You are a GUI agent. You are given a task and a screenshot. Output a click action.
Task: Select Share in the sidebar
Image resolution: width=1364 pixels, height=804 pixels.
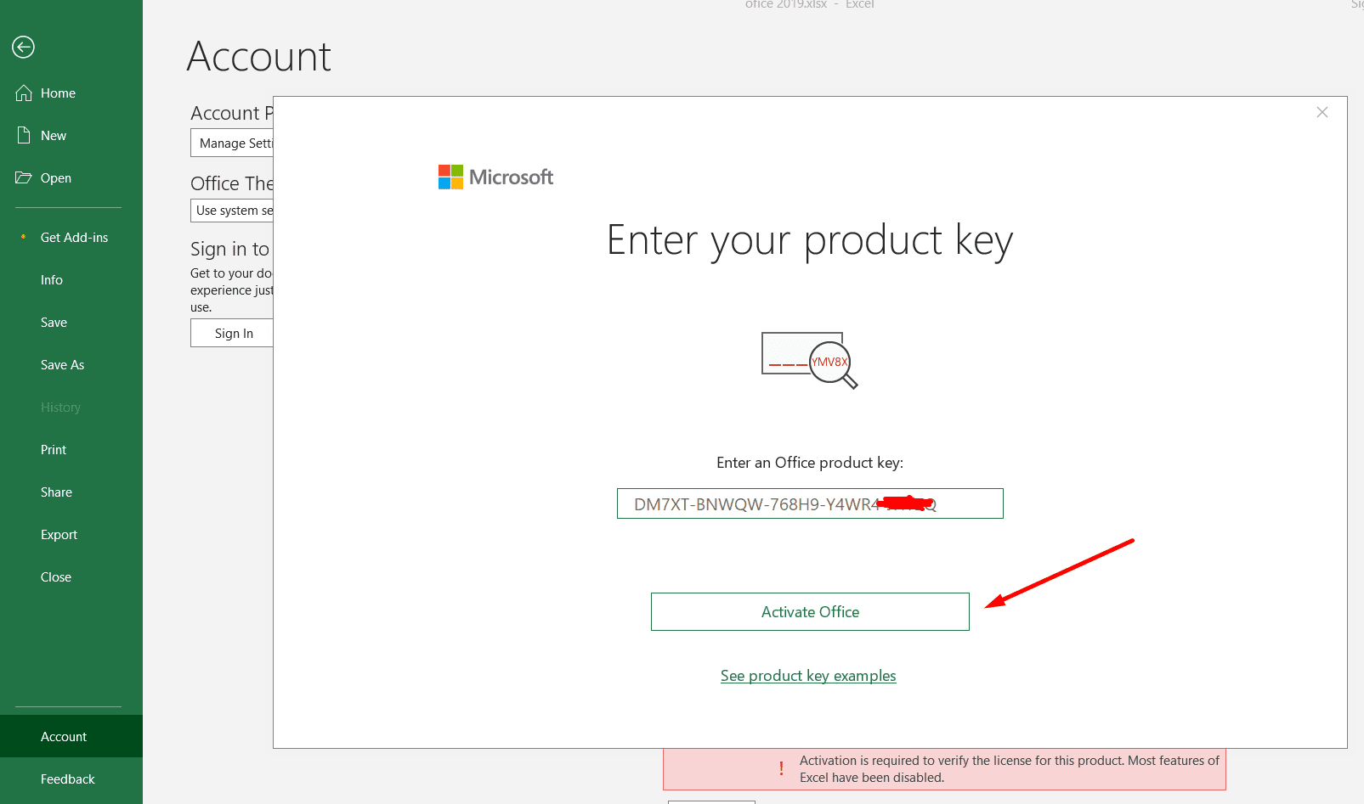56,492
